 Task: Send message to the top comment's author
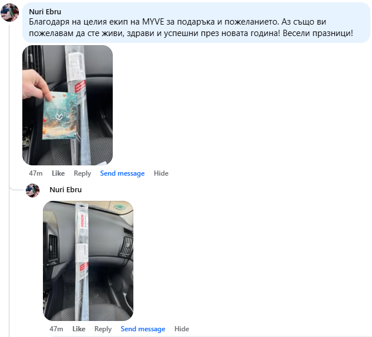[122, 173]
